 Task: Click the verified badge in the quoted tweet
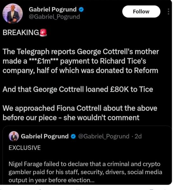click(73, 136)
